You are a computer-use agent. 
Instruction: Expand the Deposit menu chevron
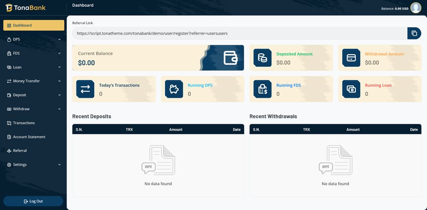[x=59, y=95]
